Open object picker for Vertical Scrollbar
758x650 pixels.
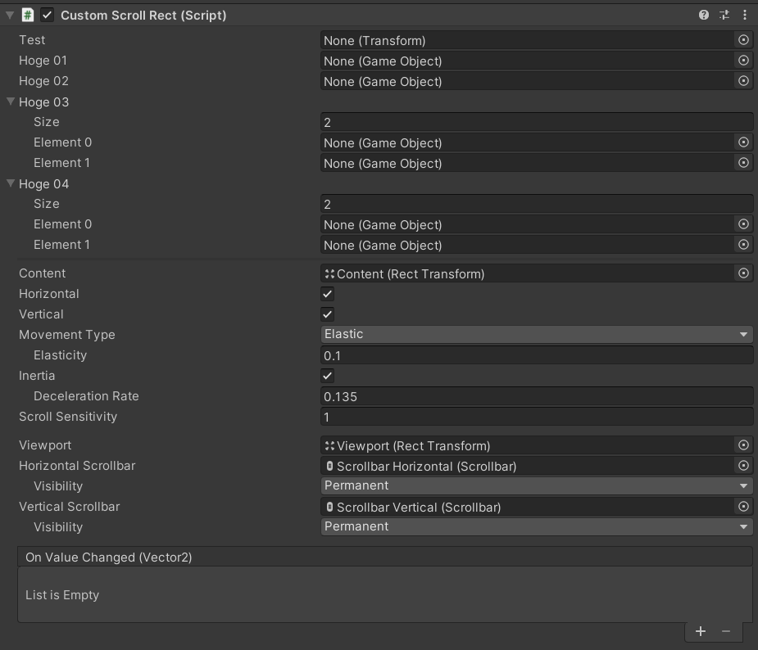point(743,507)
